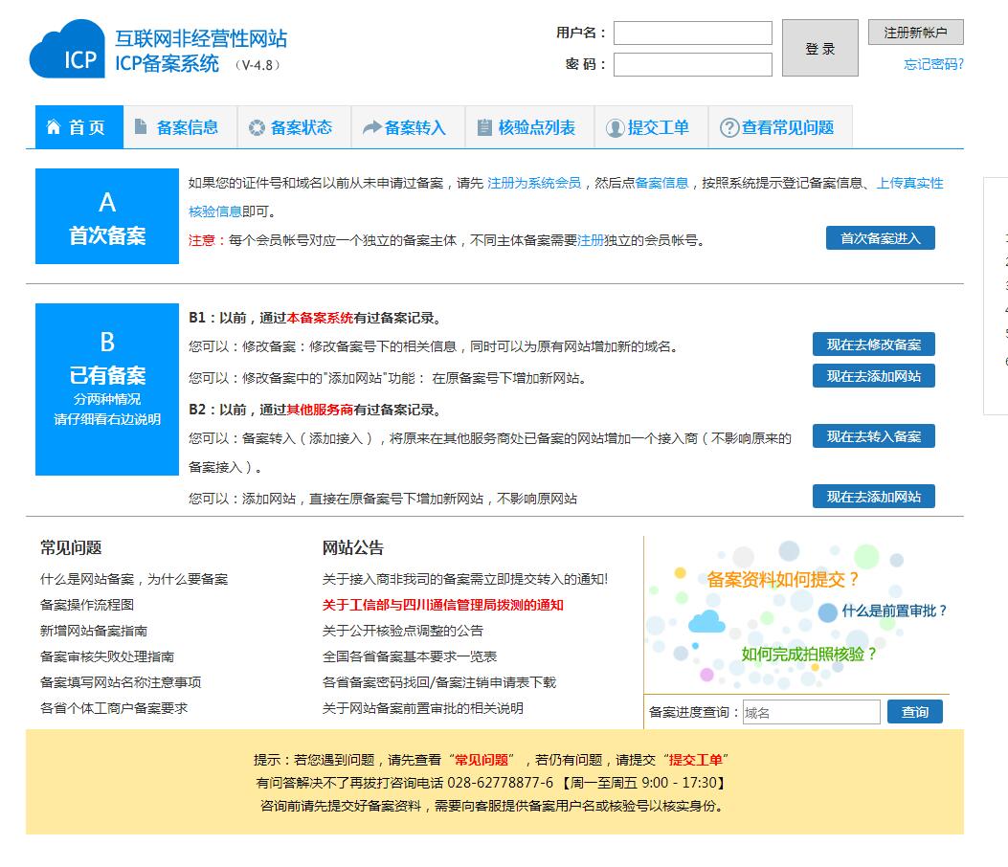Open the 备案操作流程图 link
The image size is (1008, 867).
(87, 605)
